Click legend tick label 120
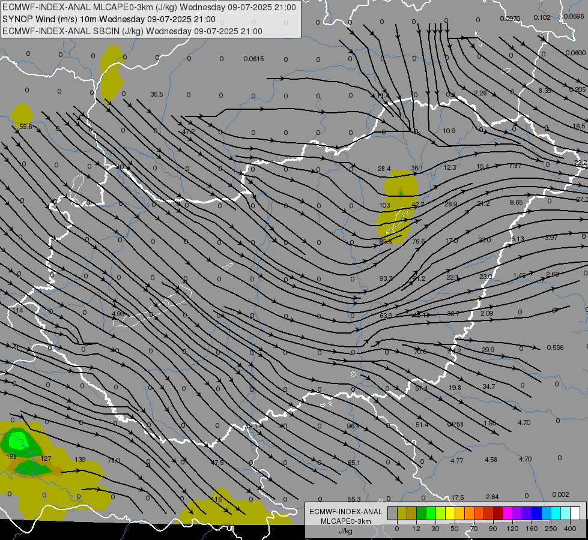Screen dimensions: 588x540 [512, 529]
